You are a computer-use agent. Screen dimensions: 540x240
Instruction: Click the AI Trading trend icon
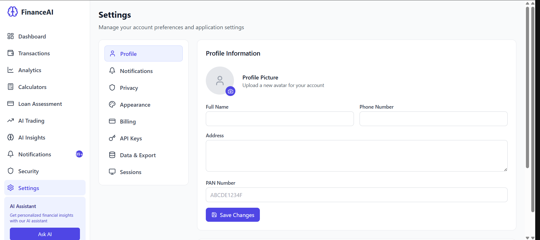pos(11,120)
